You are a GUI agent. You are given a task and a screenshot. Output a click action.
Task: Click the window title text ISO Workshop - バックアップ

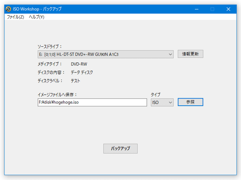click(x=37, y=9)
